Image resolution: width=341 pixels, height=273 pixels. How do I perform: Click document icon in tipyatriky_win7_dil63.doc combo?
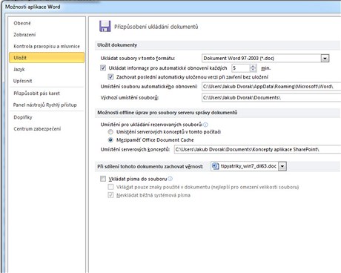click(216, 166)
